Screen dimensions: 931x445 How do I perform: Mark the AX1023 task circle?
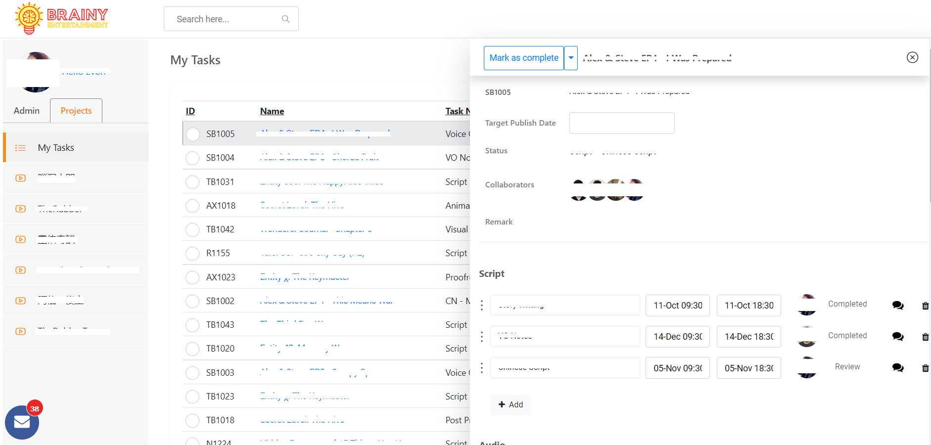192,277
